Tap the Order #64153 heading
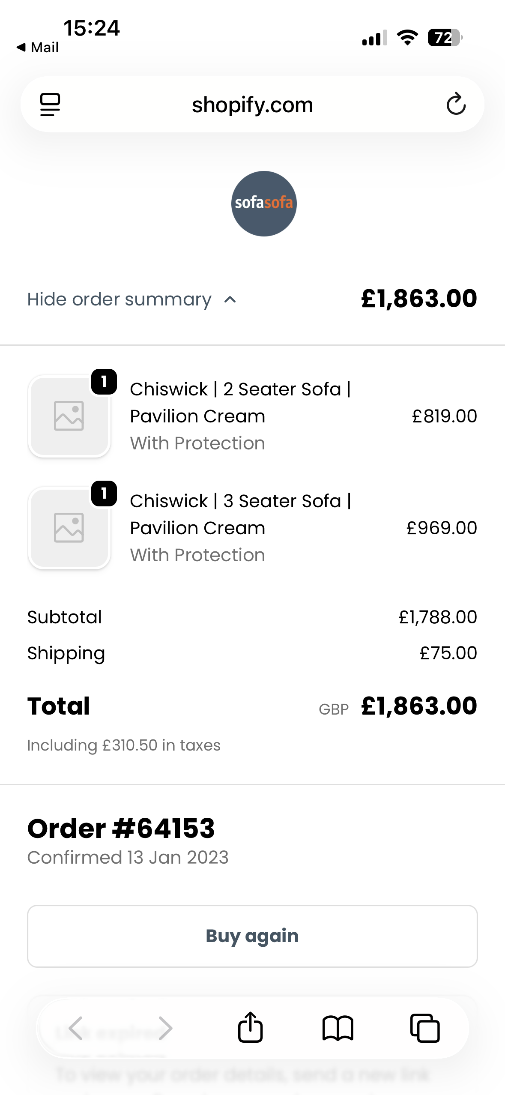Screen dimensions: 505x1095 pos(121,828)
